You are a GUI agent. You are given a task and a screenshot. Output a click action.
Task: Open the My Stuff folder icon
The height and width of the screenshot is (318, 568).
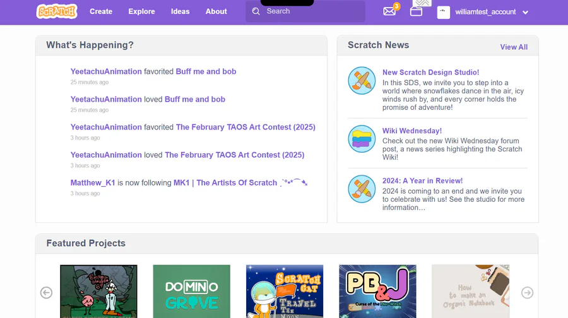pyautogui.click(x=416, y=12)
